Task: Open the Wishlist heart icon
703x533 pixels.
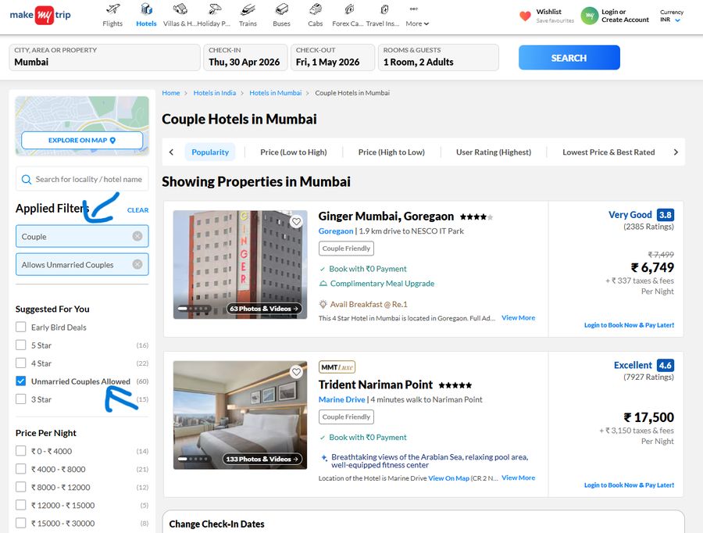Action: 525,16
